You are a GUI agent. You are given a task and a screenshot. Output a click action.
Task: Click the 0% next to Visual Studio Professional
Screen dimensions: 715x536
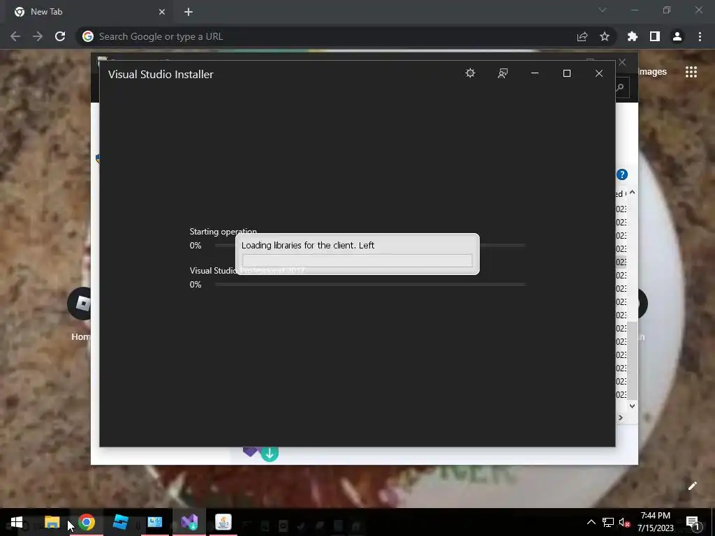tap(196, 285)
